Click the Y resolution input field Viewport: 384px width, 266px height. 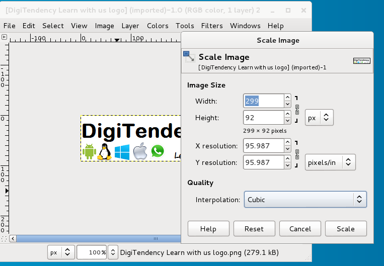(264, 162)
